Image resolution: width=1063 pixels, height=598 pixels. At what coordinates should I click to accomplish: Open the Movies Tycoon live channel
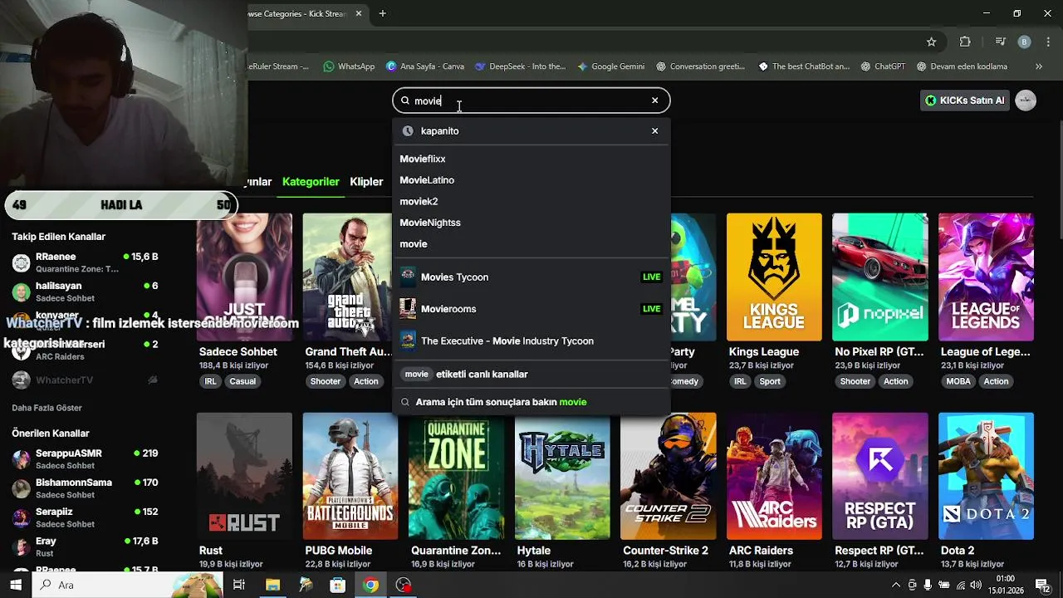(x=531, y=277)
